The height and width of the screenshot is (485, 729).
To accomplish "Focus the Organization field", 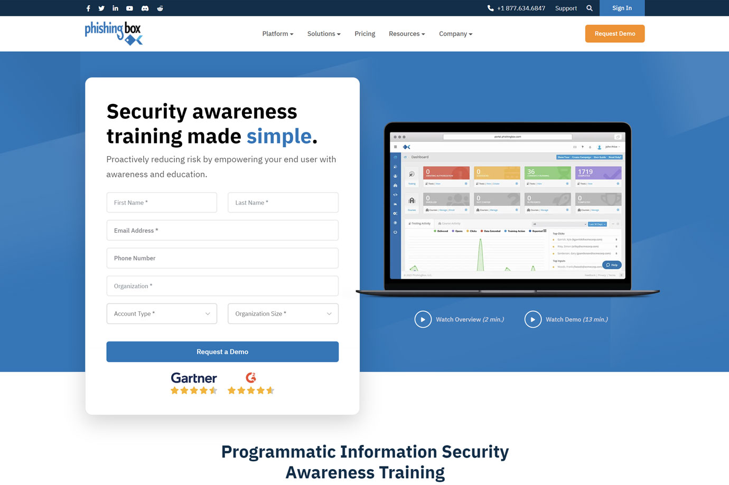I will 222,286.
